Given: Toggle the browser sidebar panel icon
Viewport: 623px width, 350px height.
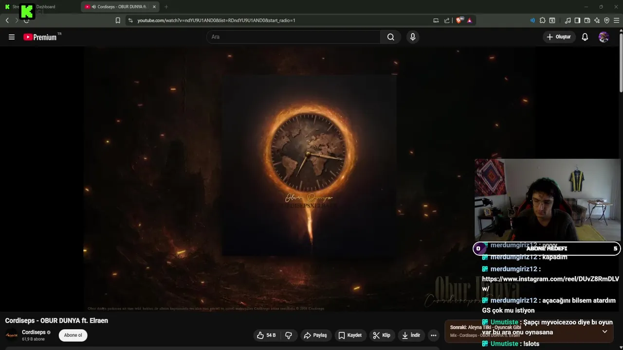Looking at the screenshot, I should pos(577,20).
